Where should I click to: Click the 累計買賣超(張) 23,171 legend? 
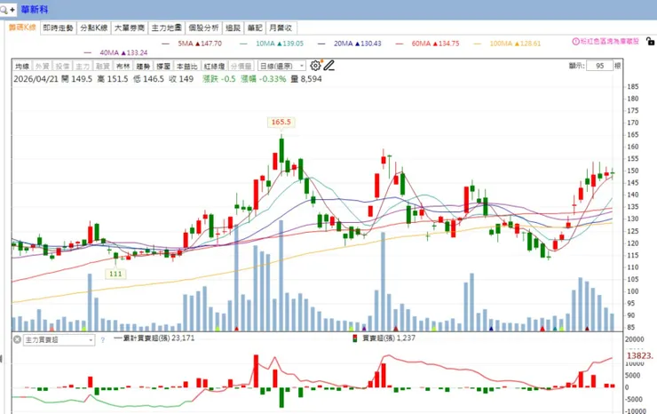click(154, 338)
